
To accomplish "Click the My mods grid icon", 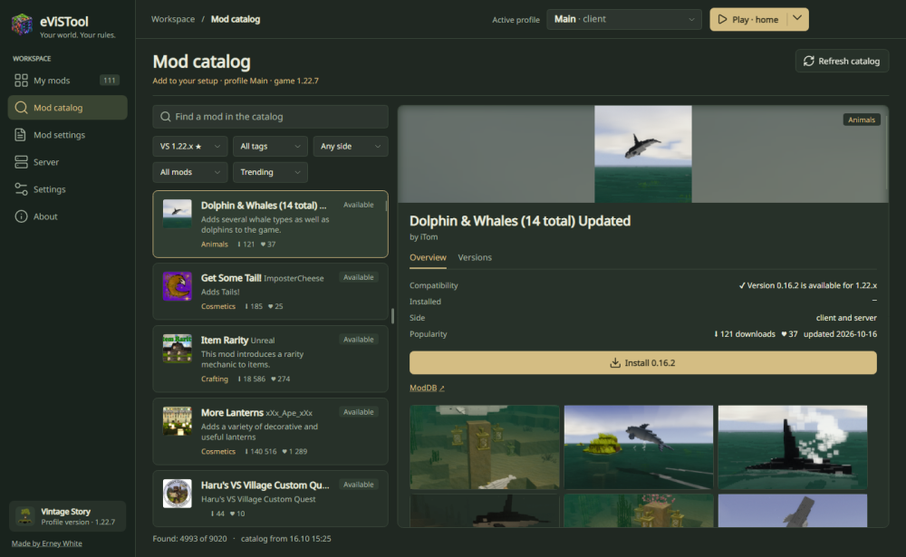I will (21, 81).
